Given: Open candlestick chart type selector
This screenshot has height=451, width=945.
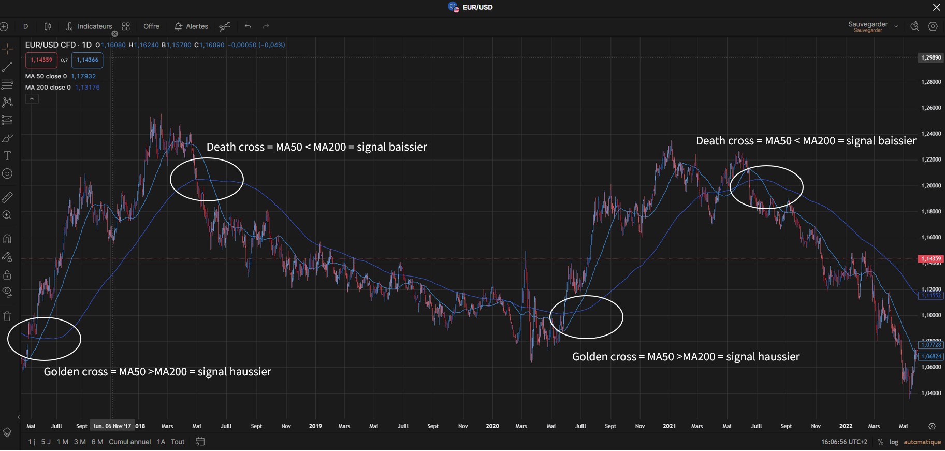Looking at the screenshot, I should (x=48, y=26).
